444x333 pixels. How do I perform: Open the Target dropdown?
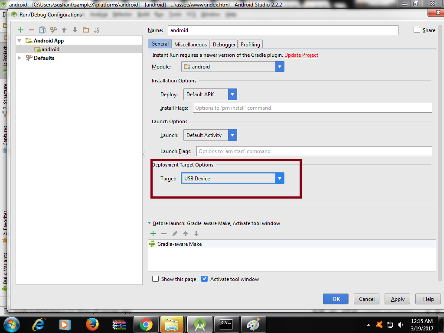[280, 178]
